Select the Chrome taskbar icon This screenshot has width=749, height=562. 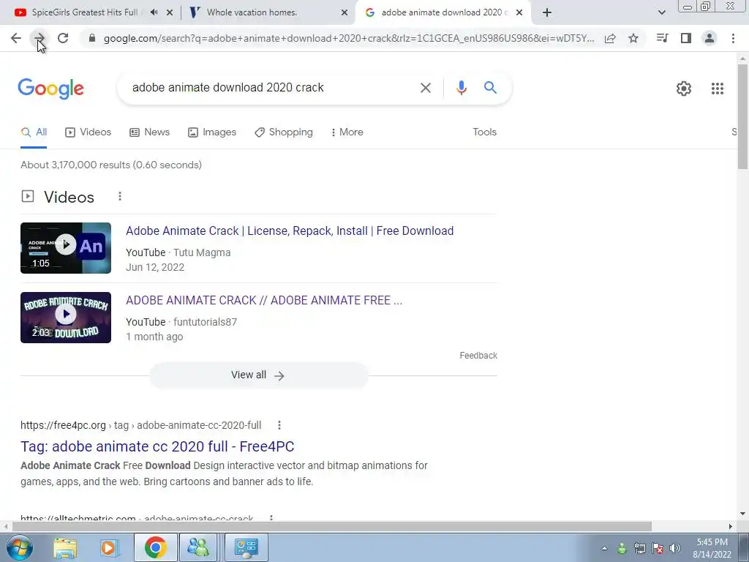coord(155,547)
